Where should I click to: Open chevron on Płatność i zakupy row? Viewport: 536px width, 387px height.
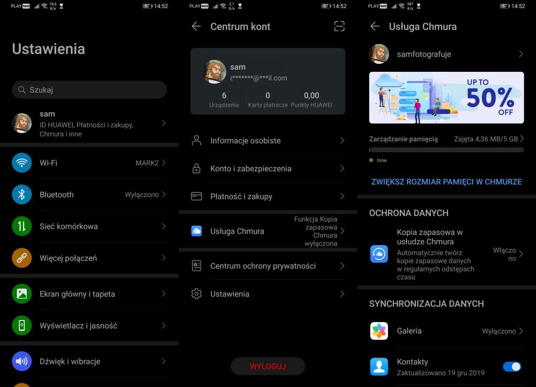(x=342, y=196)
